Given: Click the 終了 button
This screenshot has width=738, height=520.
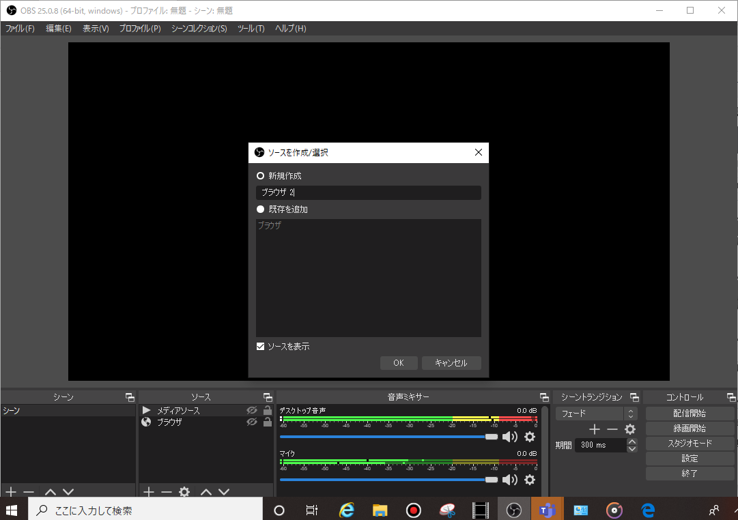Looking at the screenshot, I should pyautogui.click(x=690, y=474).
